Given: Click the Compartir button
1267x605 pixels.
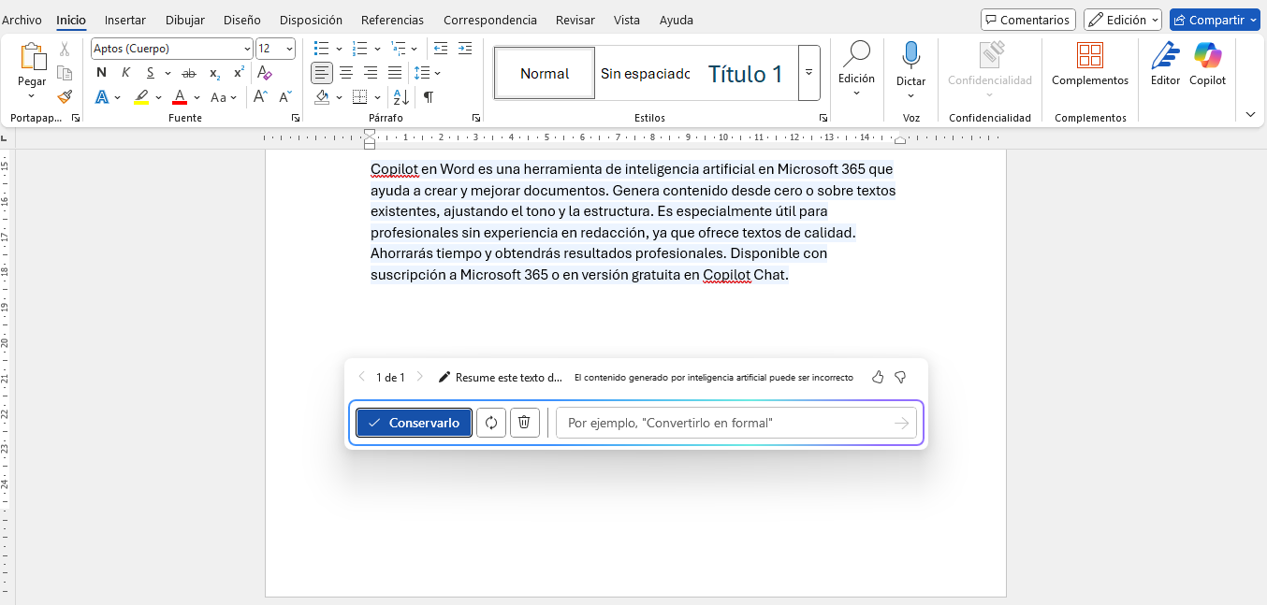Looking at the screenshot, I should pos(1215,20).
